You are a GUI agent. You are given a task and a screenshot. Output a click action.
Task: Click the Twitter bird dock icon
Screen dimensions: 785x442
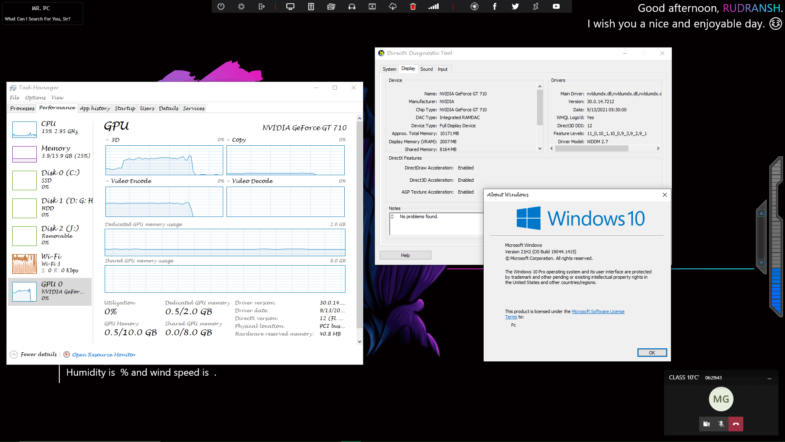pyautogui.click(x=515, y=7)
